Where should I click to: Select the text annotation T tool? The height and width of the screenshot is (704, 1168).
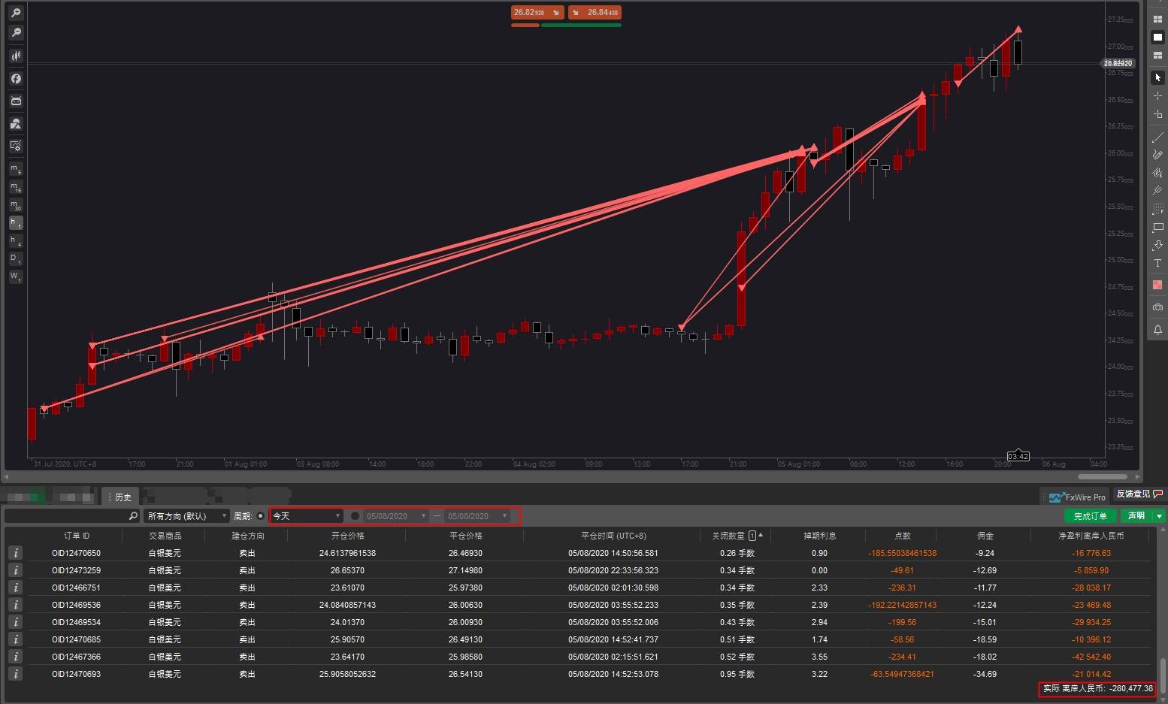[1157, 263]
